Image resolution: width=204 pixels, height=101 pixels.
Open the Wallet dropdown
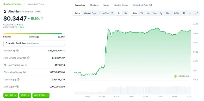(25, 95)
